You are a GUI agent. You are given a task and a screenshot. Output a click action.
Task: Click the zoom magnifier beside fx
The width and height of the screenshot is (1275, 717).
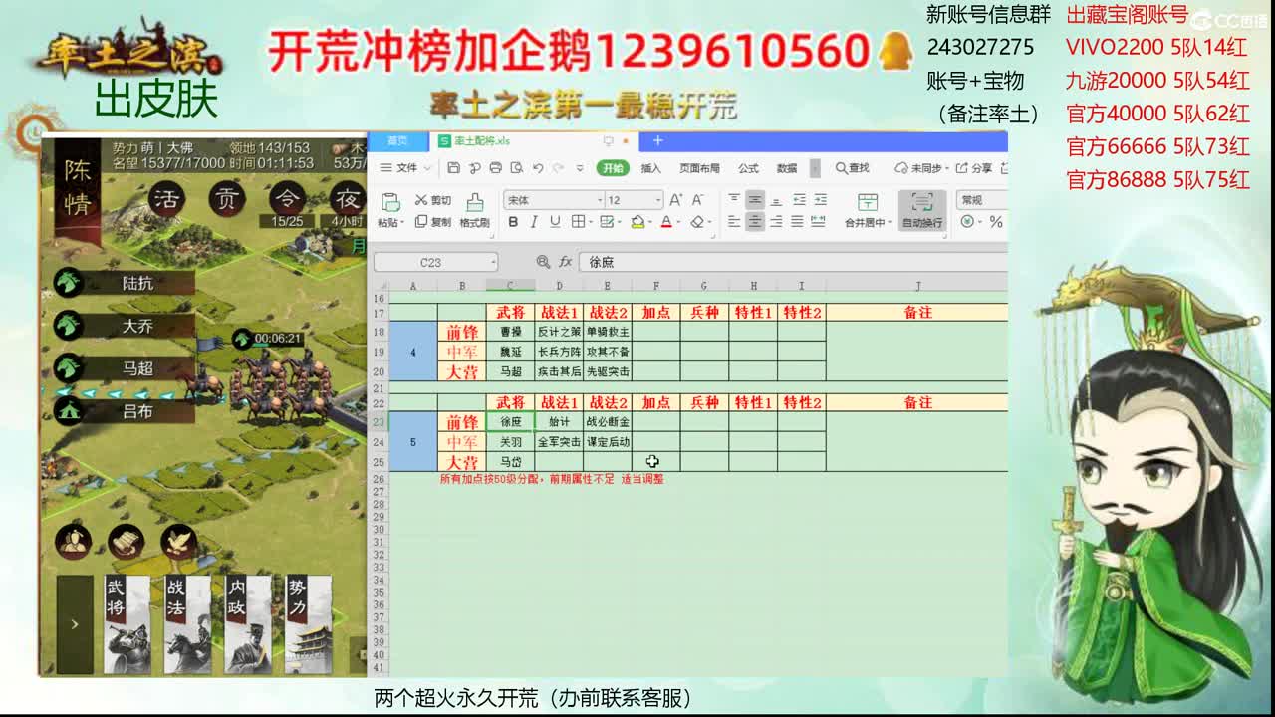point(543,262)
